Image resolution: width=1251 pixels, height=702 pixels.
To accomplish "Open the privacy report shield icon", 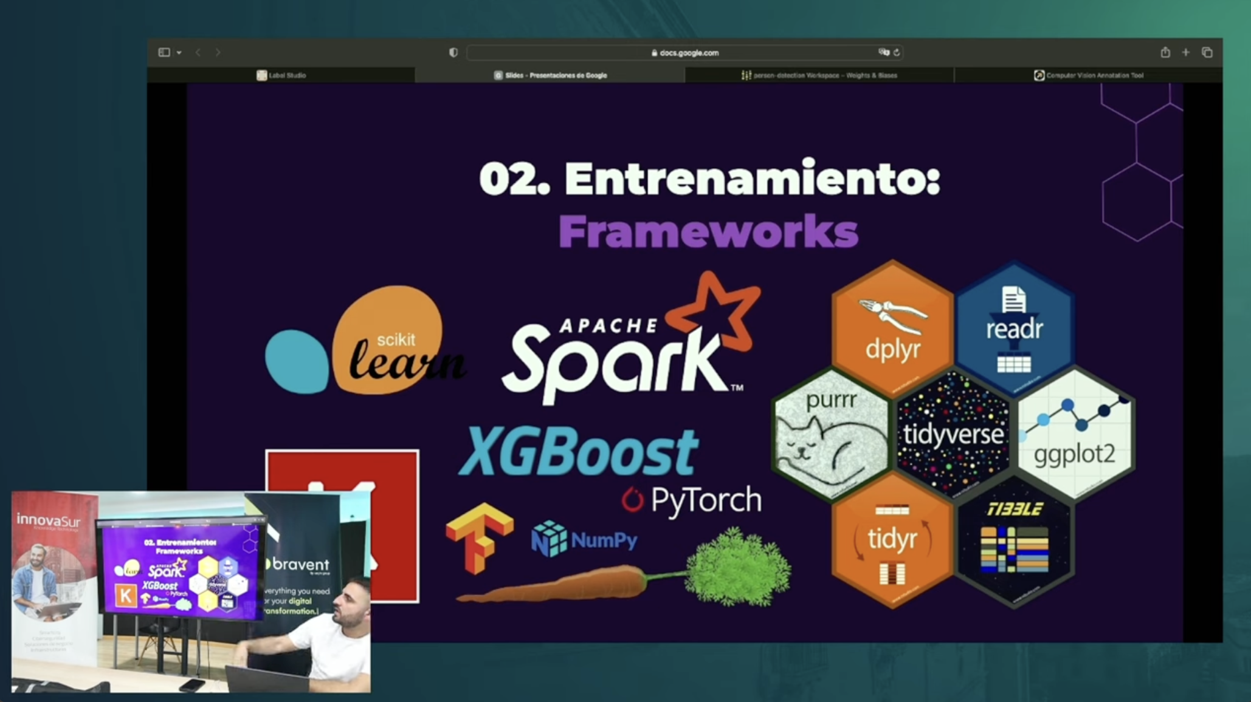I will coord(453,53).
